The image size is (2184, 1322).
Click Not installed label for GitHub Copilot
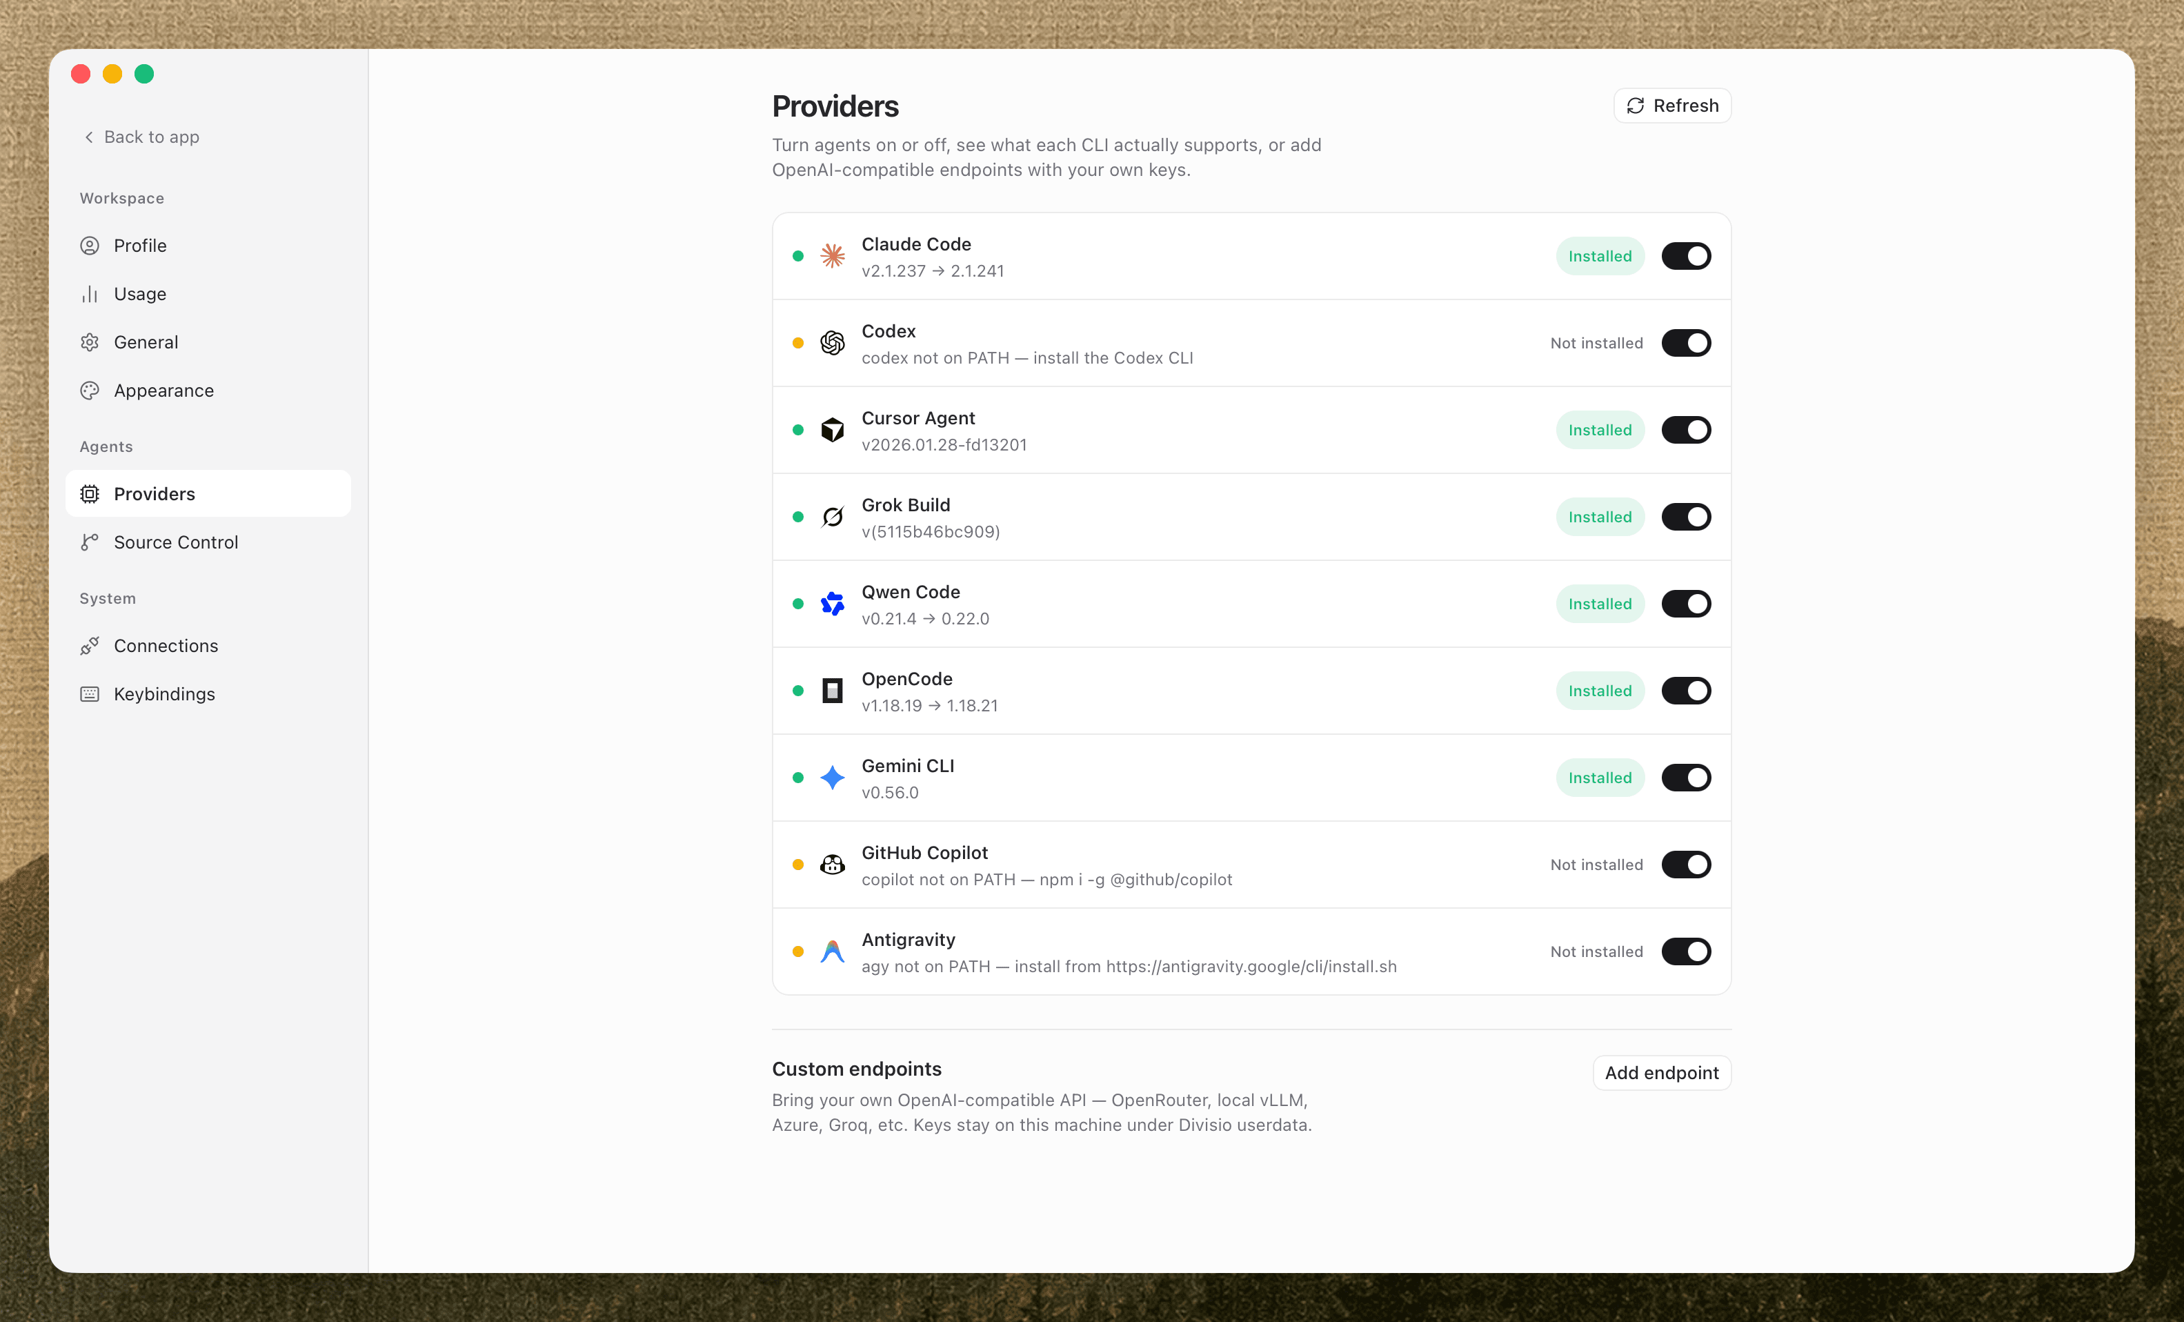click(x=1596, y=865)
